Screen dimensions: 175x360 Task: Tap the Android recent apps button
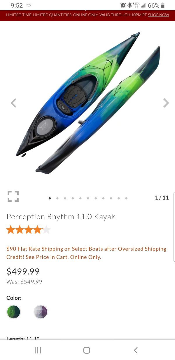coord(38,350)
